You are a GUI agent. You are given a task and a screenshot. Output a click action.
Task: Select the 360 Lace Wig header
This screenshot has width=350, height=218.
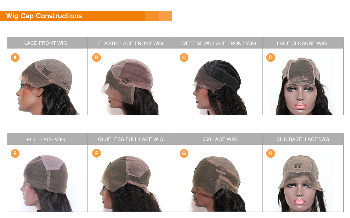click(x=218, y=139)
